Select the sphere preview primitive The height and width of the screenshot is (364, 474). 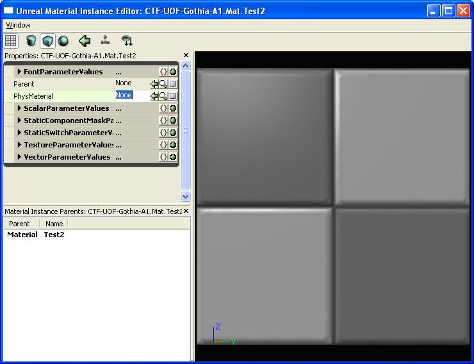point(63,41)
